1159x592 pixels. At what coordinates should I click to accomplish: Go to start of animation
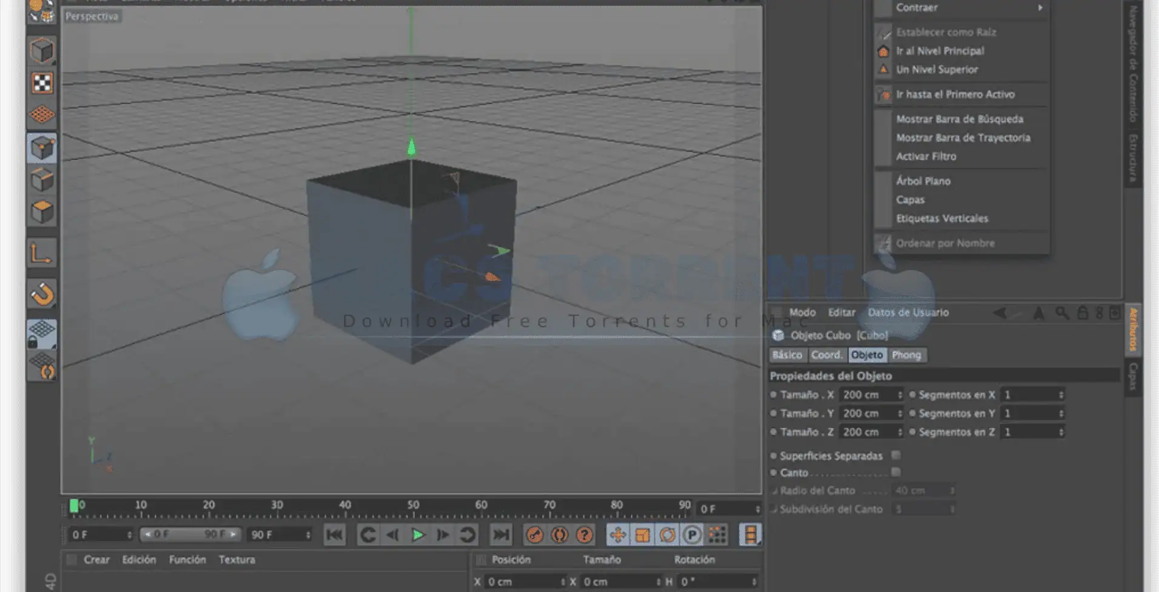coord(334,535)
